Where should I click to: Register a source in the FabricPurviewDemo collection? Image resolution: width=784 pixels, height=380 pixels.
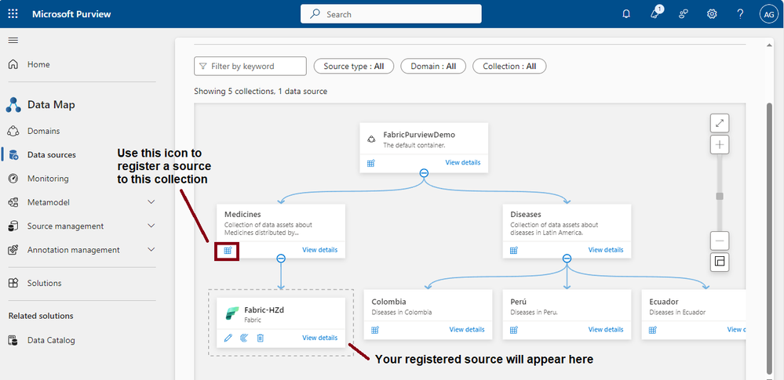pos(371,163)
